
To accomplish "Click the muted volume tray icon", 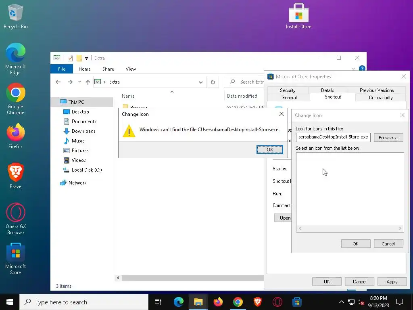I will [x=361, y=302].
